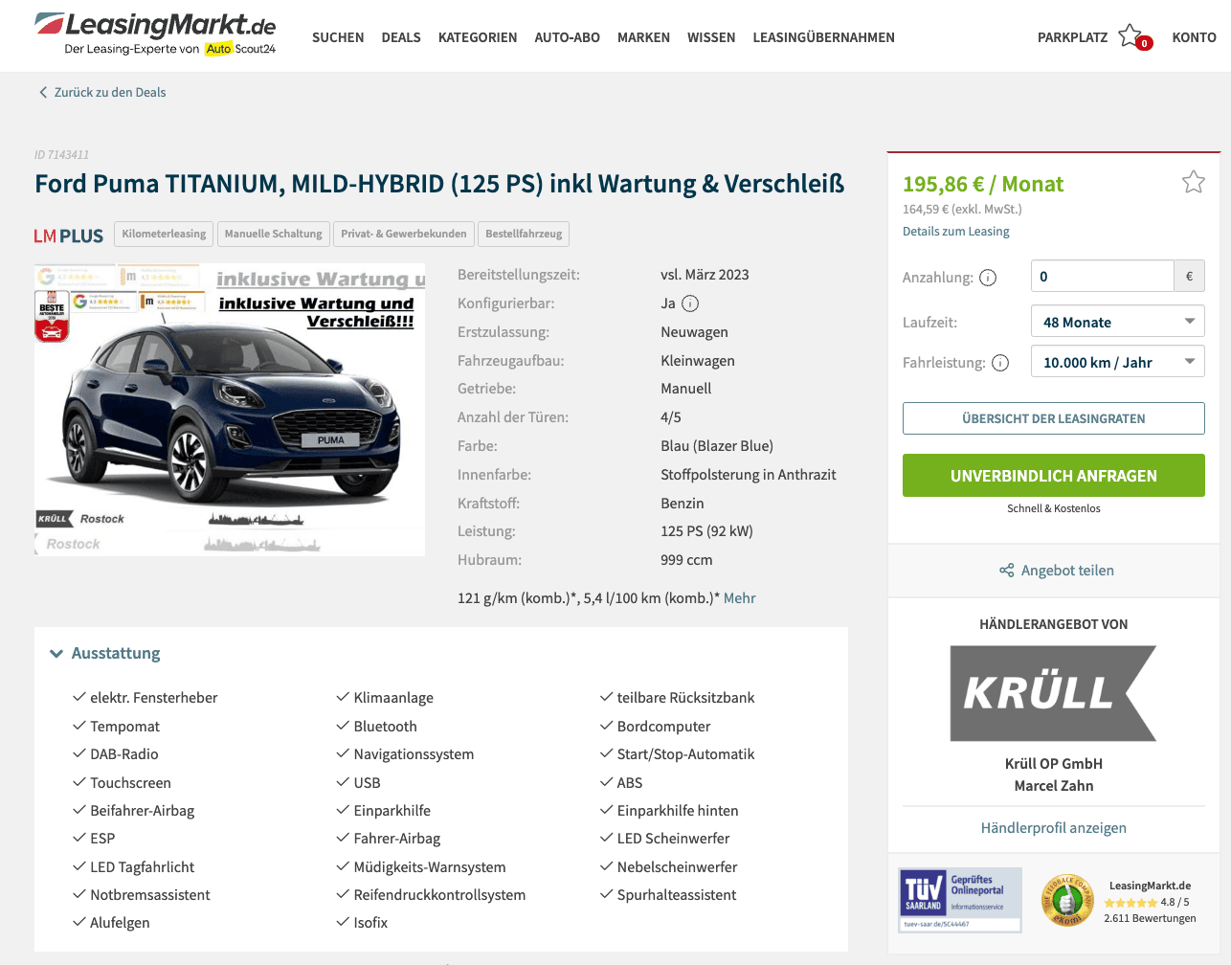1231x965 pixels.
Task: Click info icon next to Anzahlung
Action: [988, 278]
